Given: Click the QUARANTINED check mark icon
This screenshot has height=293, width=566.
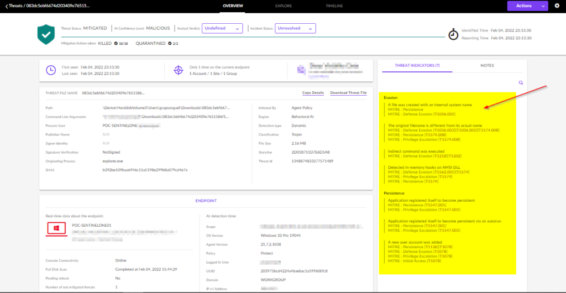Looking at the screenshot, I should pyautogui.click(x=170, y=43).
